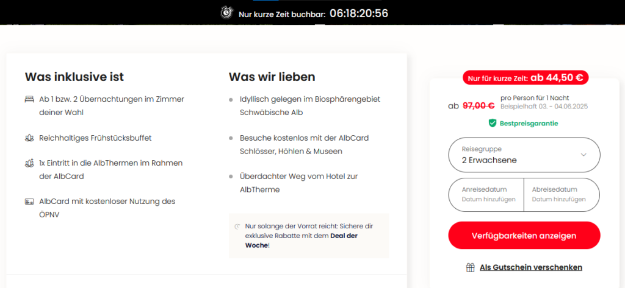This screenshot has height=288, width=625.
Task: Click 'Beispielhaft 03. - 04.06.2025' text
Action: point(544,107)
